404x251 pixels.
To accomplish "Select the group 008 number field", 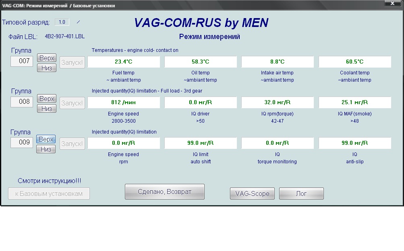I will point(22,102).
